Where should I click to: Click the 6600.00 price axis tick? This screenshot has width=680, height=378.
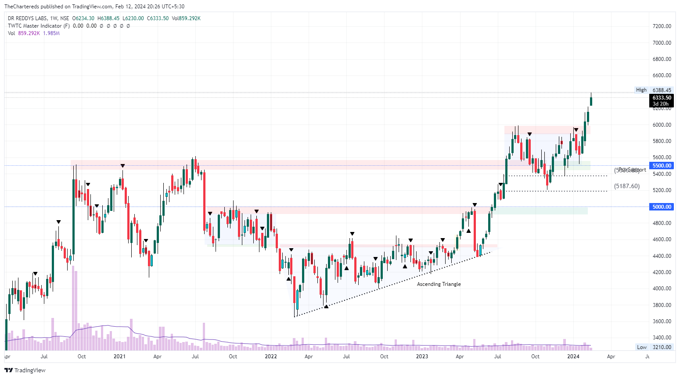[x=662, y=75]
